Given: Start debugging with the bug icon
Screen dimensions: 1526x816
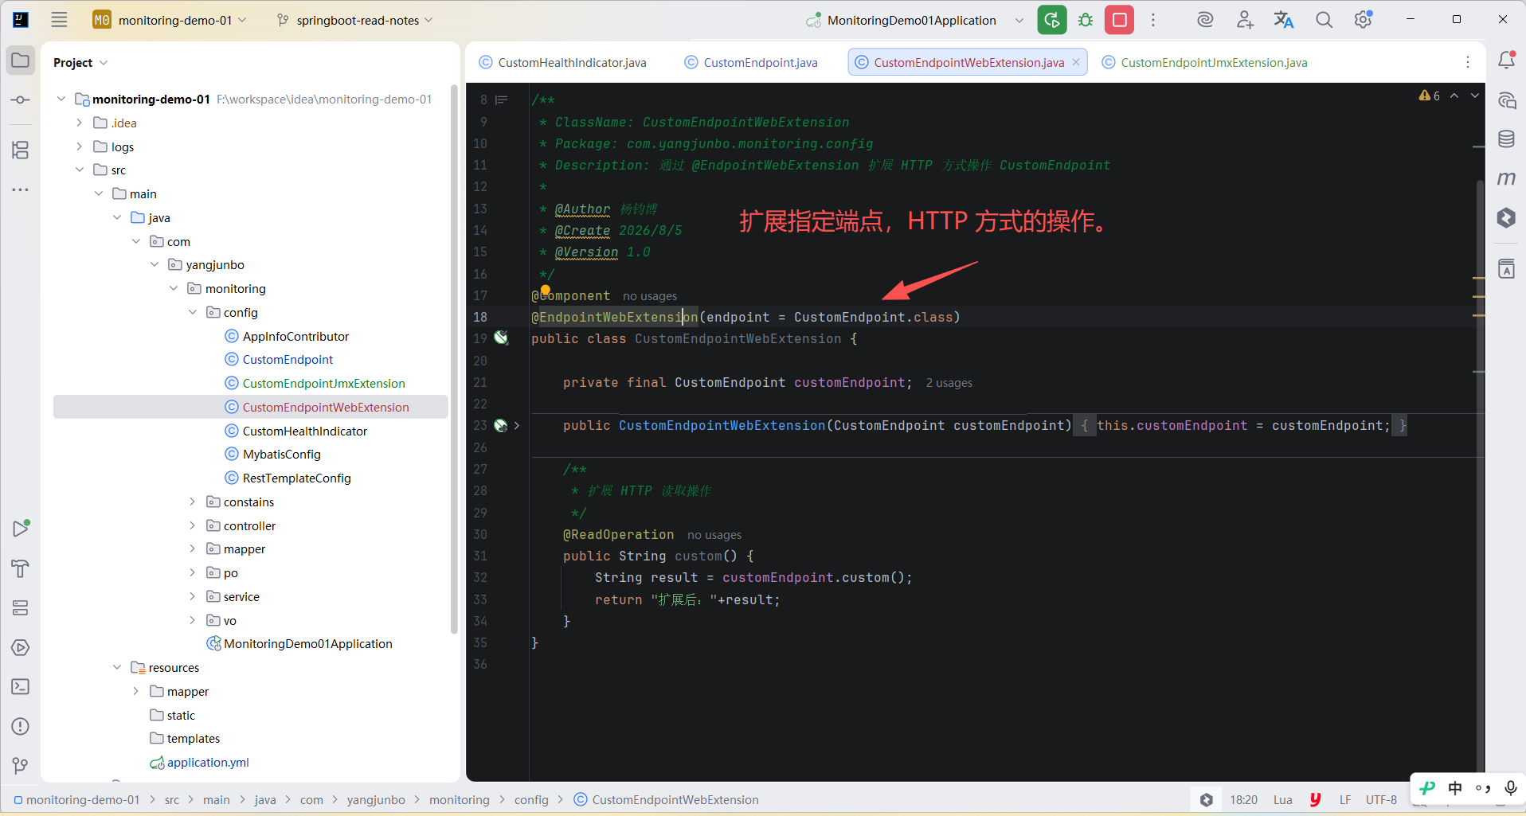Looking at the screenshot, I should (x=1086, y=20).
